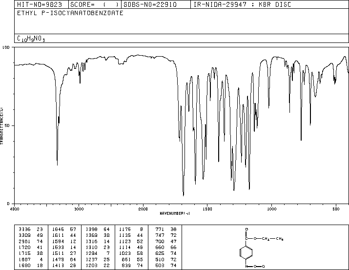Select IR-NIDA-29947 : KBR DISC text
Image resolution: width=349 pixels, height=270 pixels.
coord(242,4)
